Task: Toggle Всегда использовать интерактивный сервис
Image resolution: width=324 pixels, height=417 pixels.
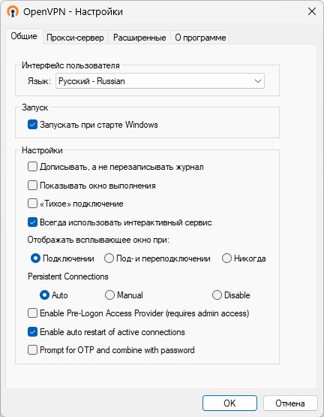Action: [x=32, y=222]
